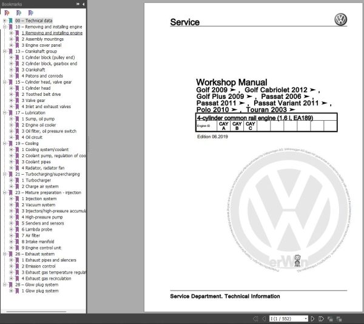Open the 1 Cylinder head sub-bookmark
The image size is (364, 324).
(x=36, y=88)
